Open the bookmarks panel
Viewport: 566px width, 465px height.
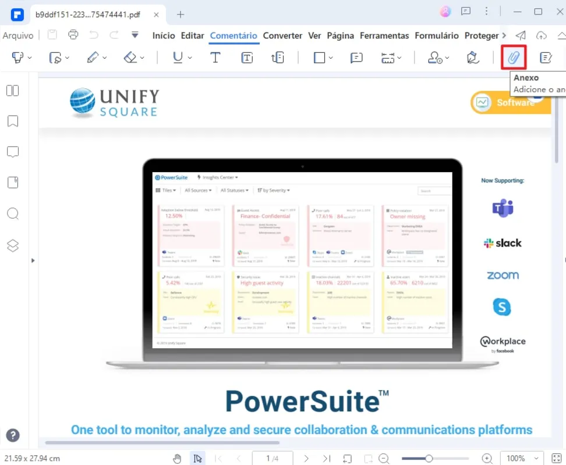(13, 121)
